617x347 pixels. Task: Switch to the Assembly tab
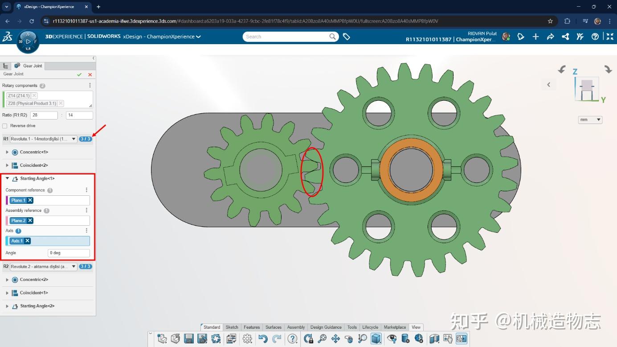(295, 327)
